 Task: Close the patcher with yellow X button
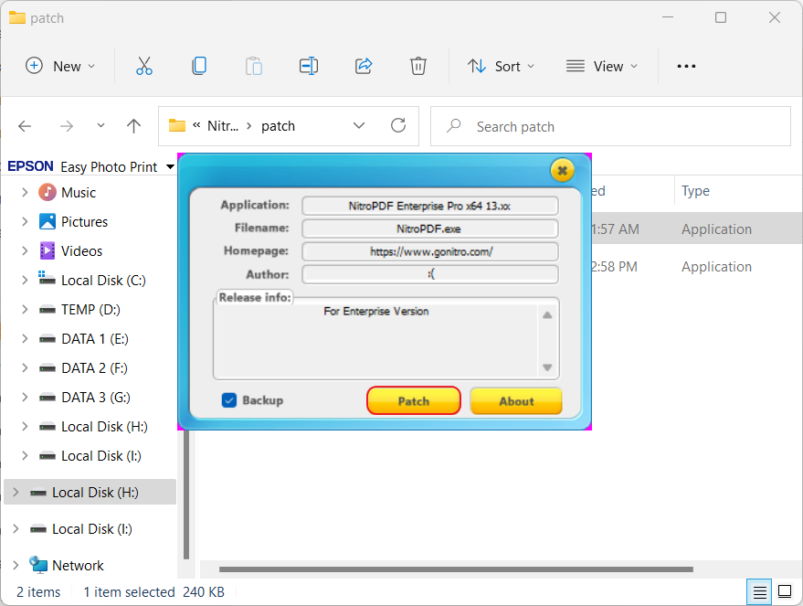[562, 171]
